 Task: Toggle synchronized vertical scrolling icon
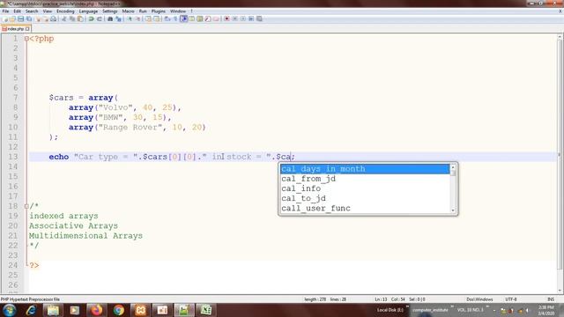click(x=148, y=18)
